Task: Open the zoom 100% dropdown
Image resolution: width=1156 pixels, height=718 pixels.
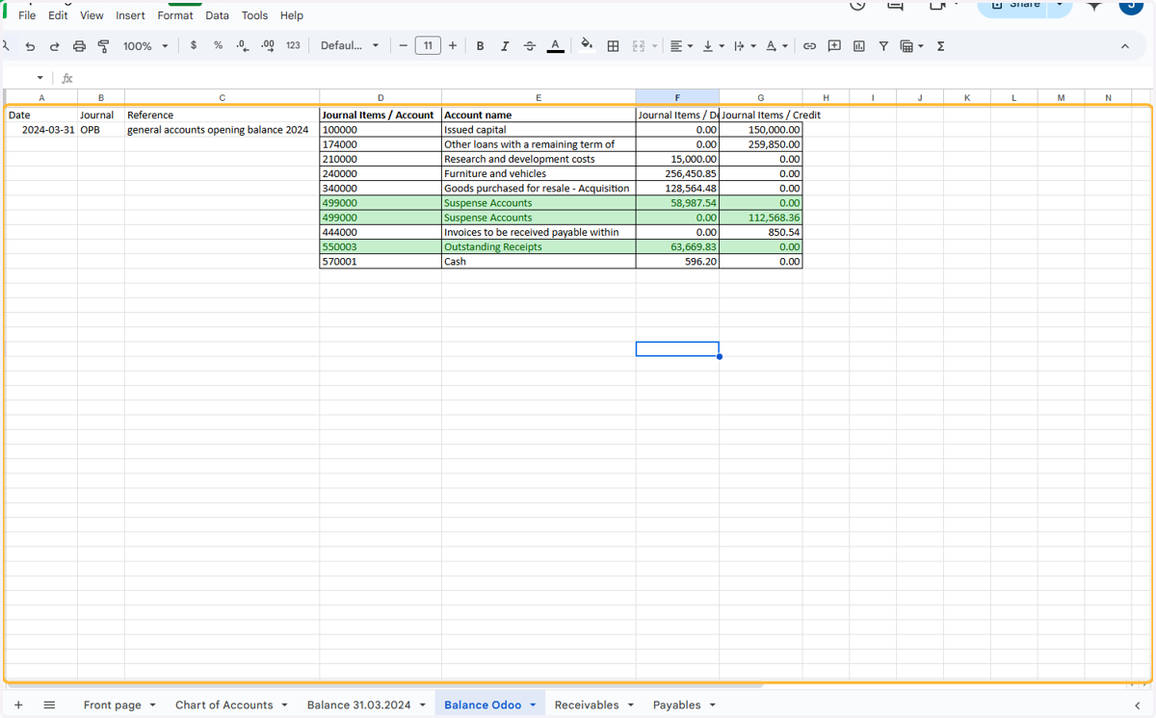Action: (145, 46)
